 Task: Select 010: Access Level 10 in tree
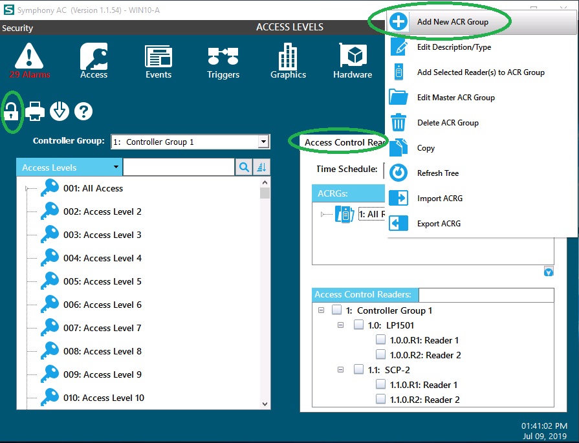[x=104, y=398]
